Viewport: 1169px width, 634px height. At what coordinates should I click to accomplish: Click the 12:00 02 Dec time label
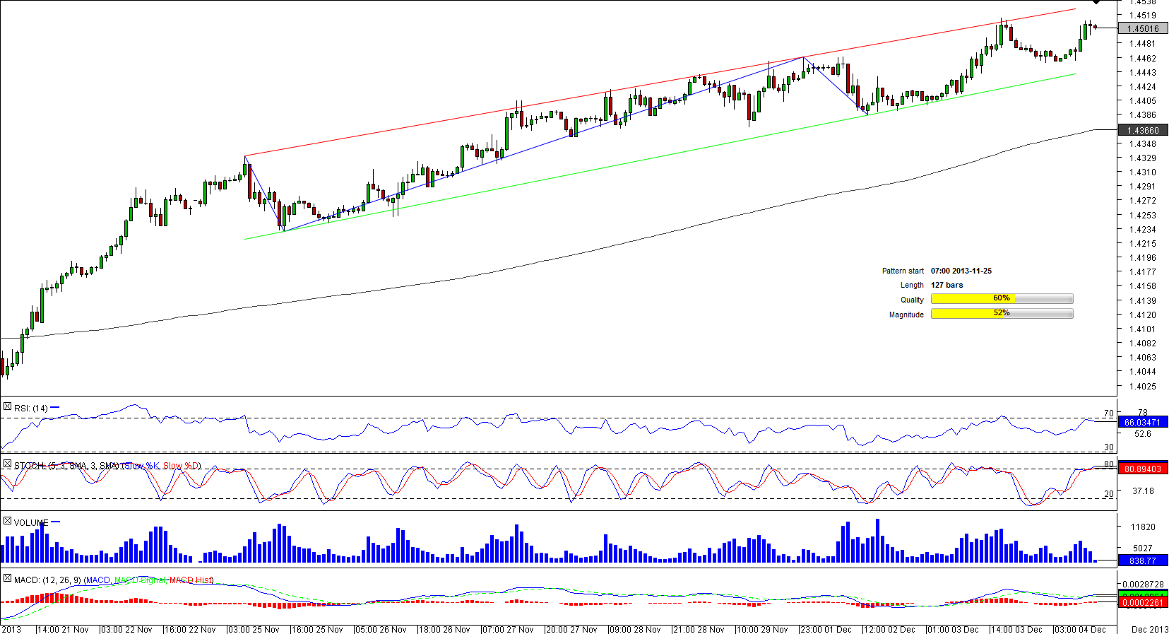tap(890, 630)
